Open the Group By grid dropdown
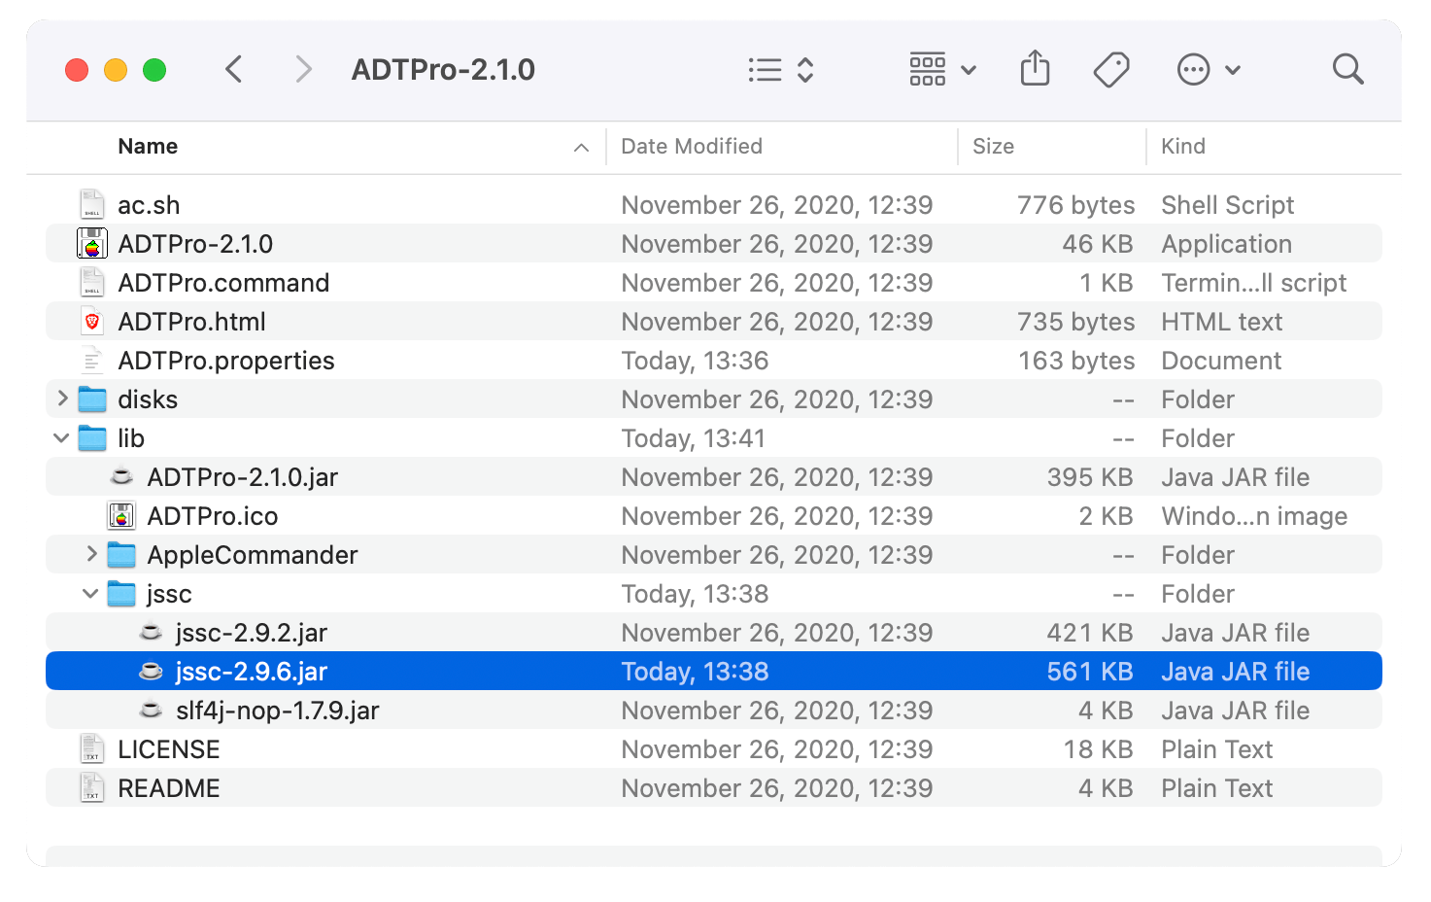 coord(942,70)
